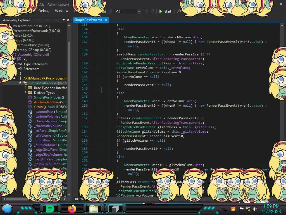Open the green notes app in taskbar

click(x=50, y=209)
